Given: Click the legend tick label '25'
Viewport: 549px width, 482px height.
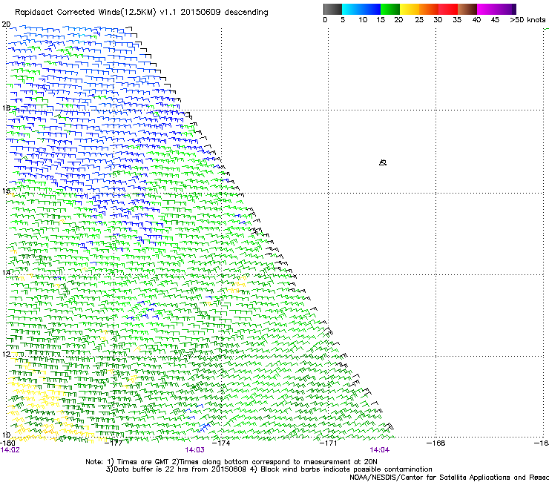Looking at the screenshot, I should pos(419,20).
